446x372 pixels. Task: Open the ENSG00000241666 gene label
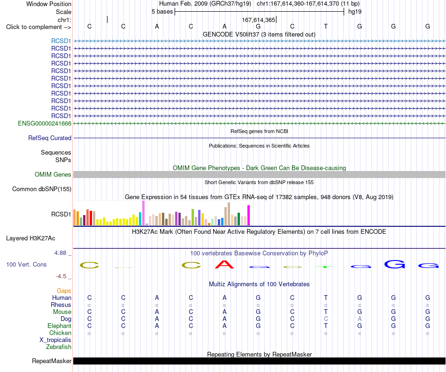pyautogui.click(x=45, y=123)
